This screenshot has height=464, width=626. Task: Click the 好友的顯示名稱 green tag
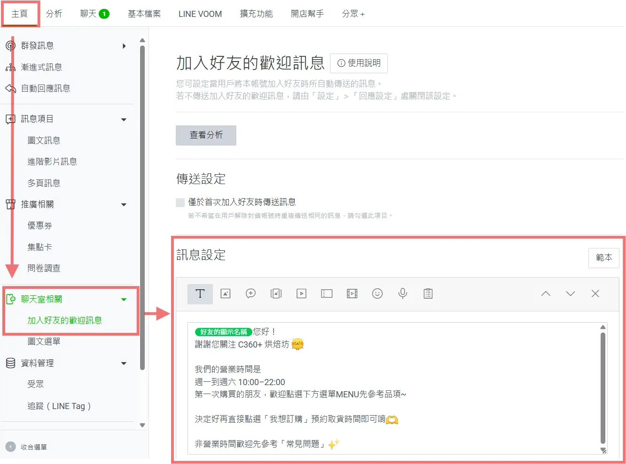click(223, 332)
